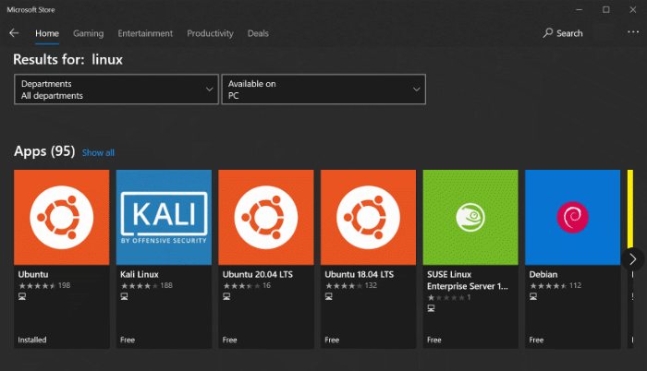Click the star rating for Ubuntu

[37, 286]
